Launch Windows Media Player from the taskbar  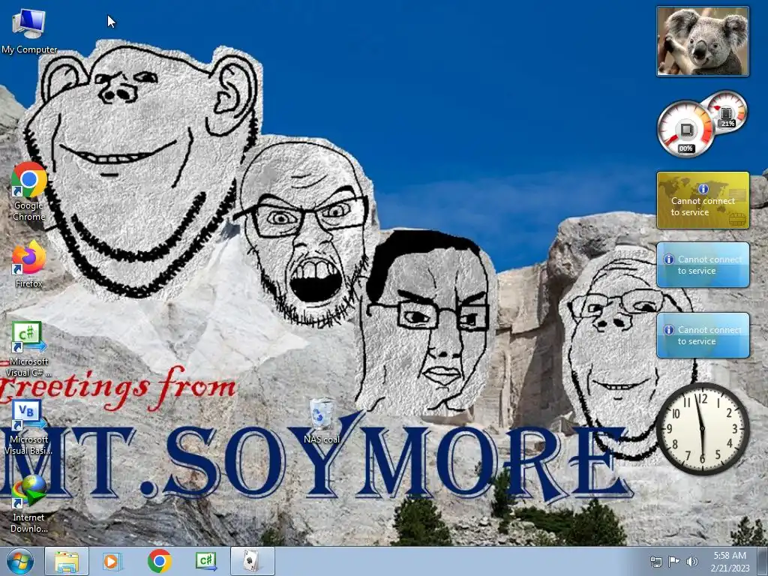click(112, 561)
